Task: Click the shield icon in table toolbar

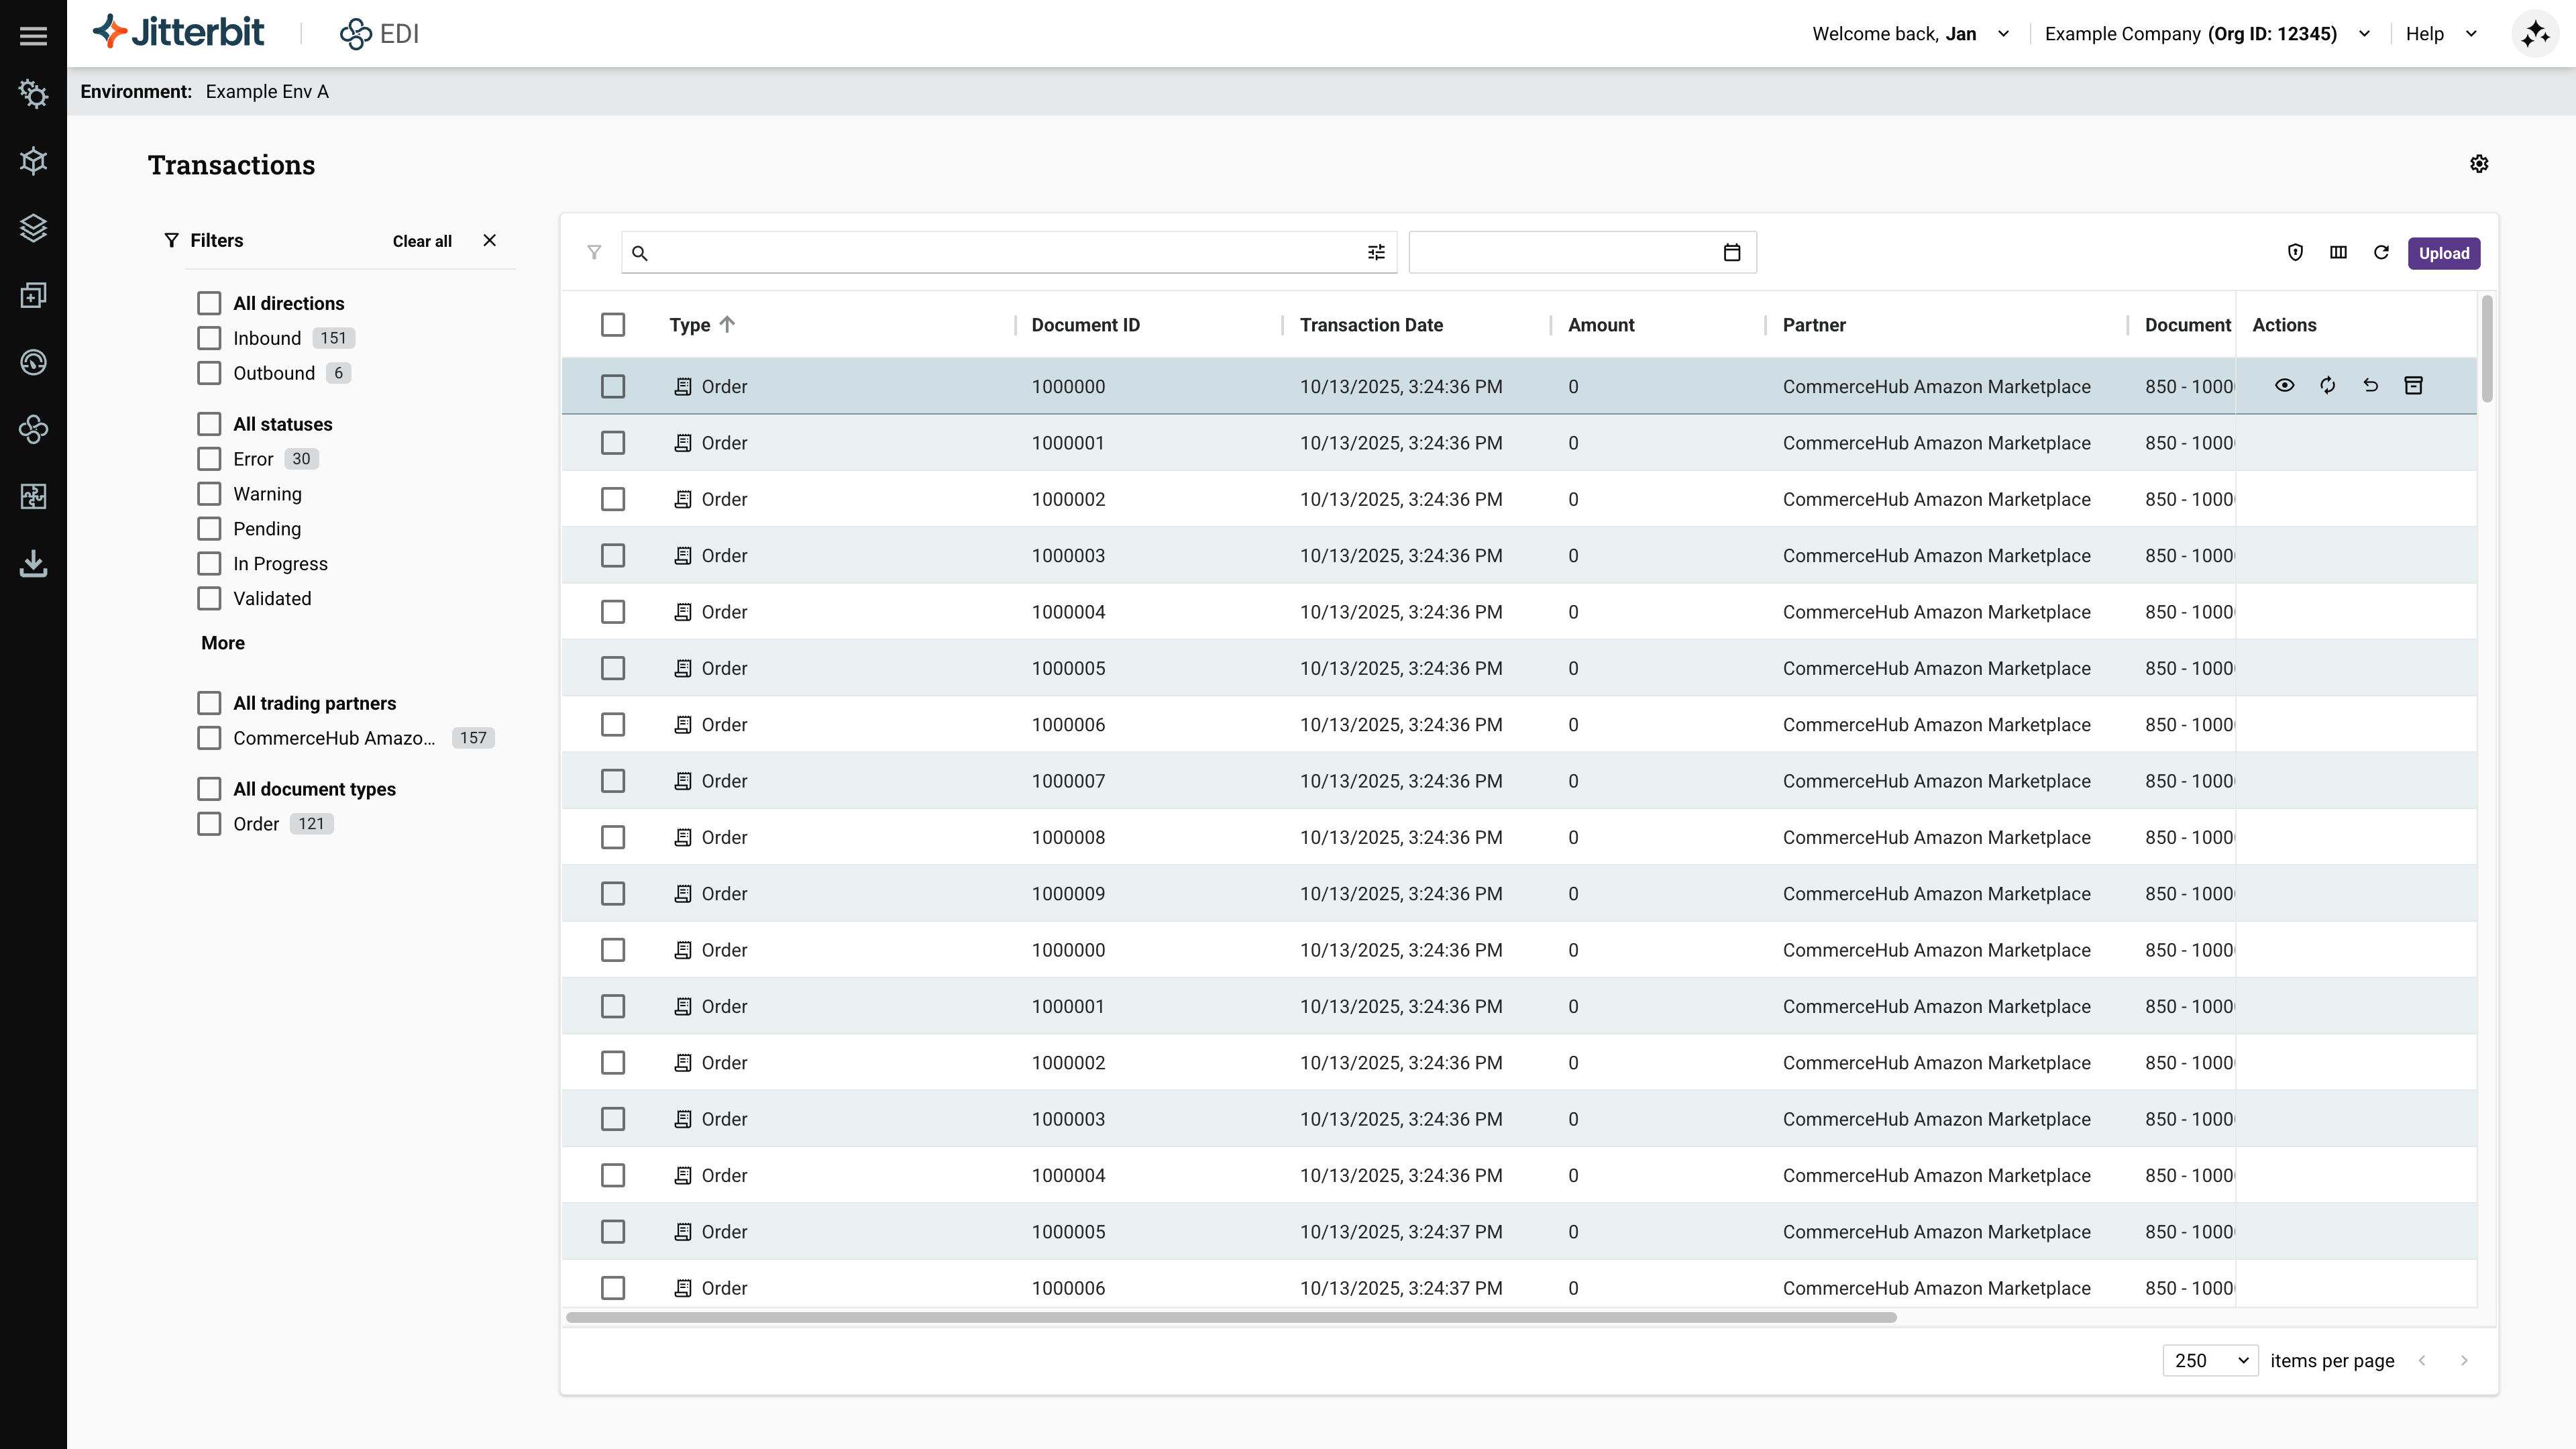Action: [x=2295, y=253]
